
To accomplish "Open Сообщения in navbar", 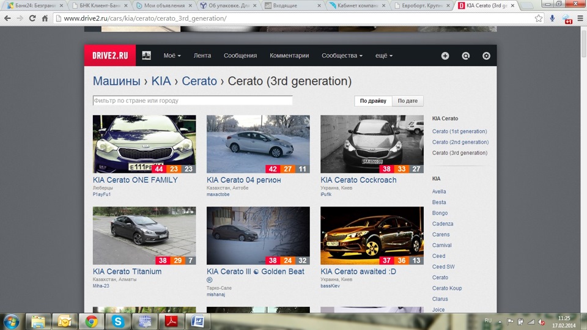I will 240,56.
